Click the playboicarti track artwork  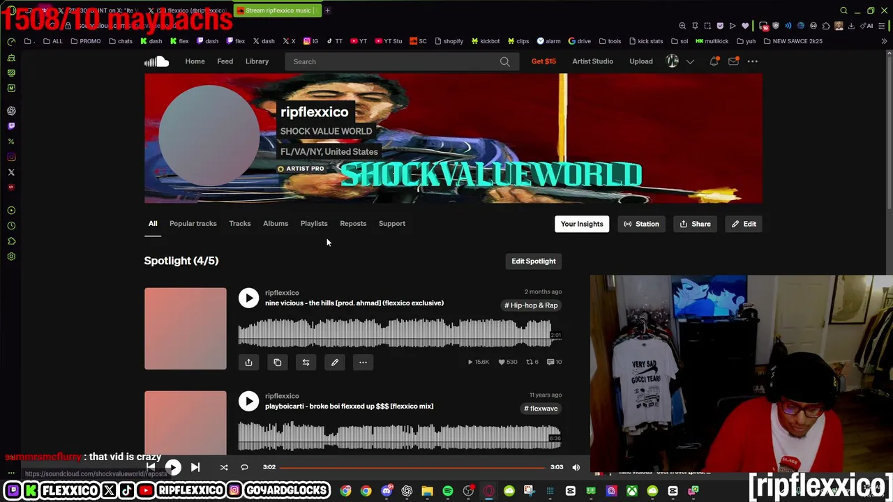(186, 423)
